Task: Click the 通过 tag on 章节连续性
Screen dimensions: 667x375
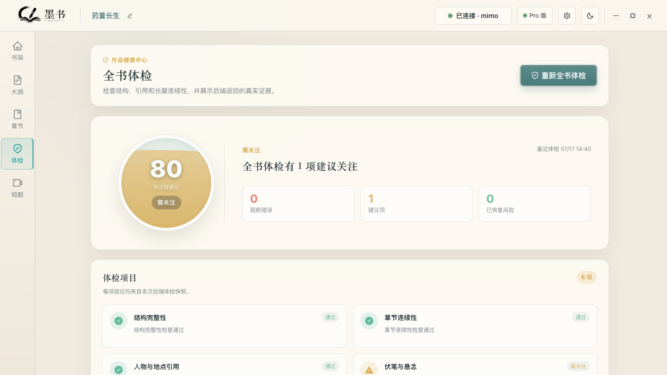Action: pos(581,317)
